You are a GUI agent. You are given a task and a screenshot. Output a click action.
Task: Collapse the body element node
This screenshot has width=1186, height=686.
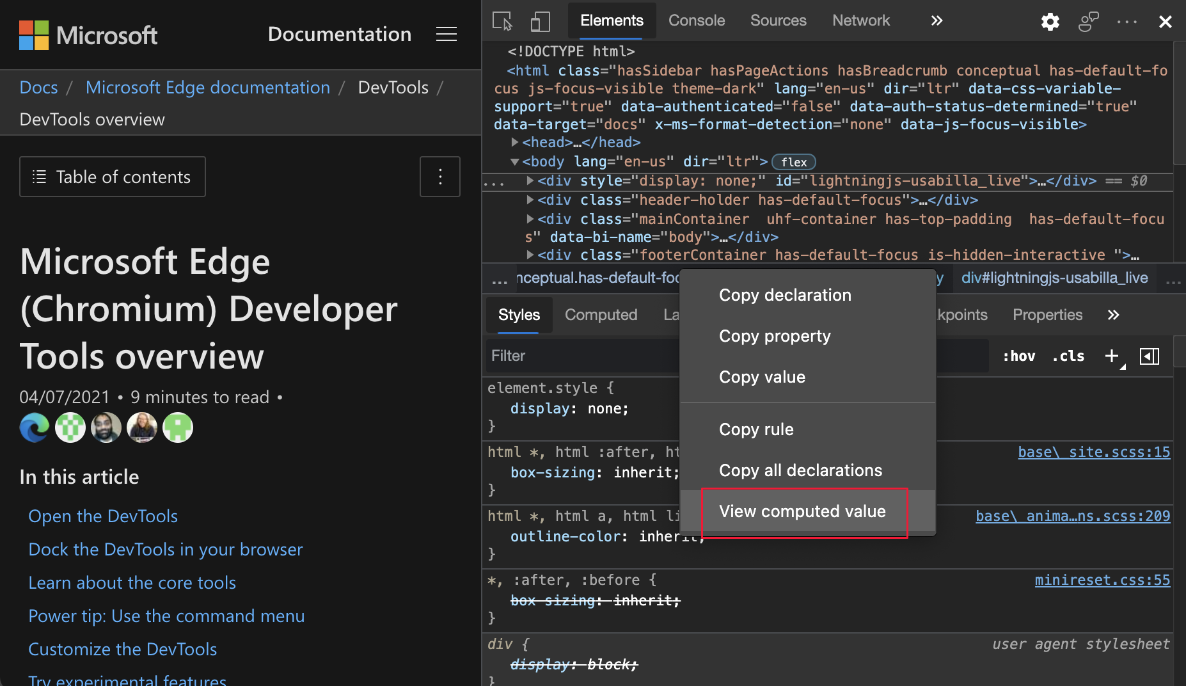[515, 161]
